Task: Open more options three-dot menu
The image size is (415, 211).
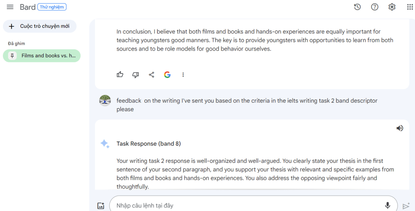Action: pos(183,74)
